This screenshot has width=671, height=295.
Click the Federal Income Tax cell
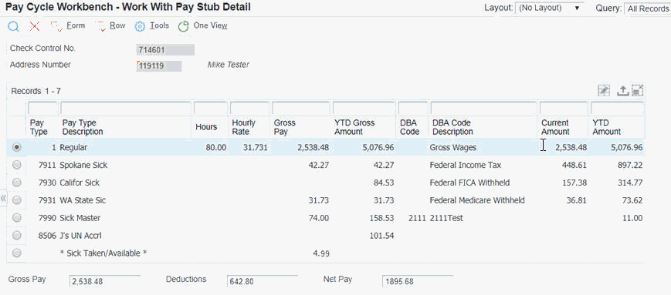(465, 165)
